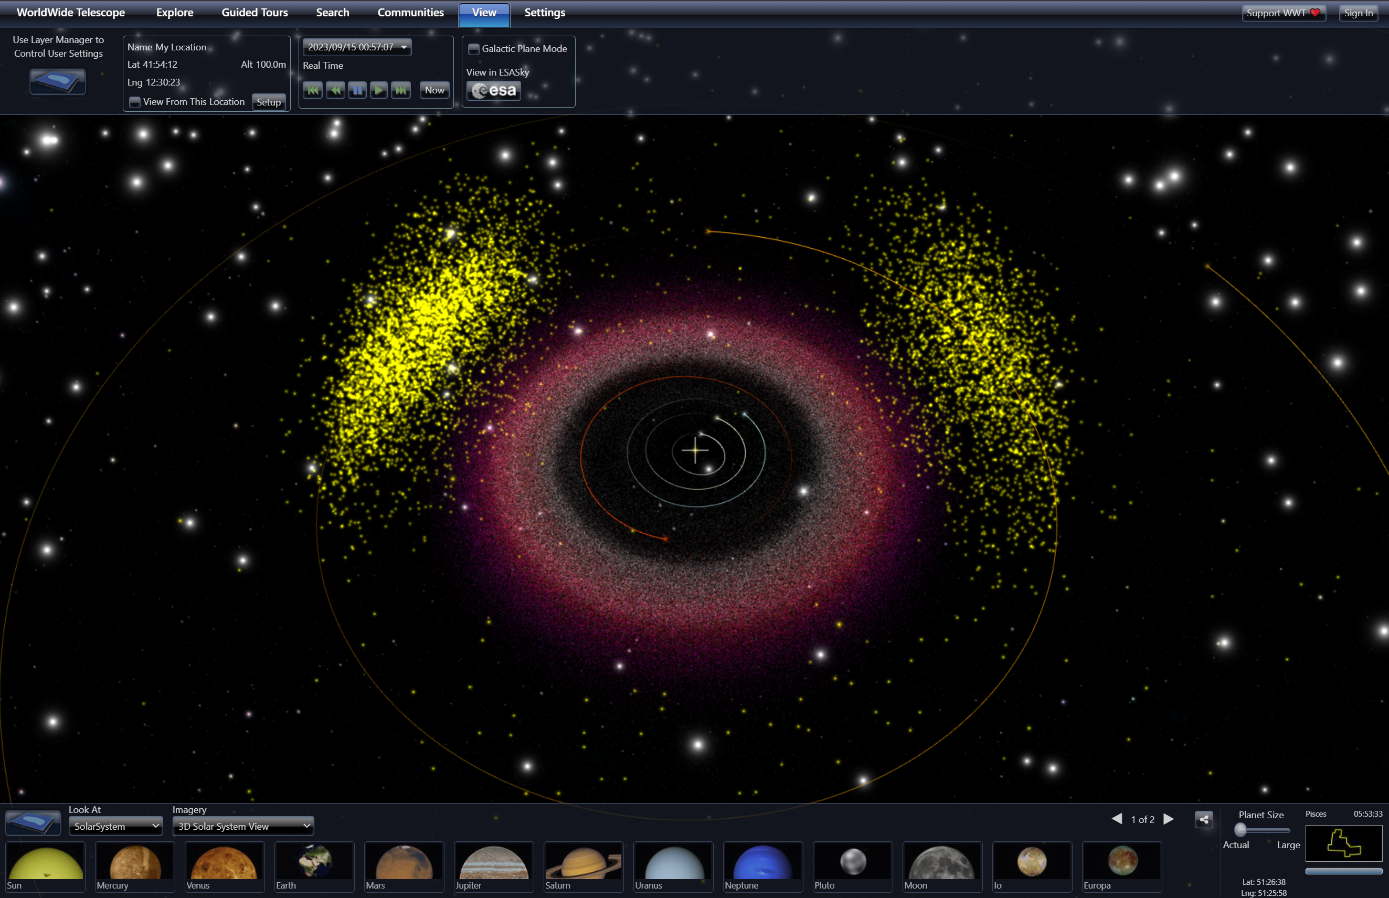Image resolution: width=1389 pixels, height=898 pixels.
Task: Click the share icon near page counter
Action: pos(1204,819)
